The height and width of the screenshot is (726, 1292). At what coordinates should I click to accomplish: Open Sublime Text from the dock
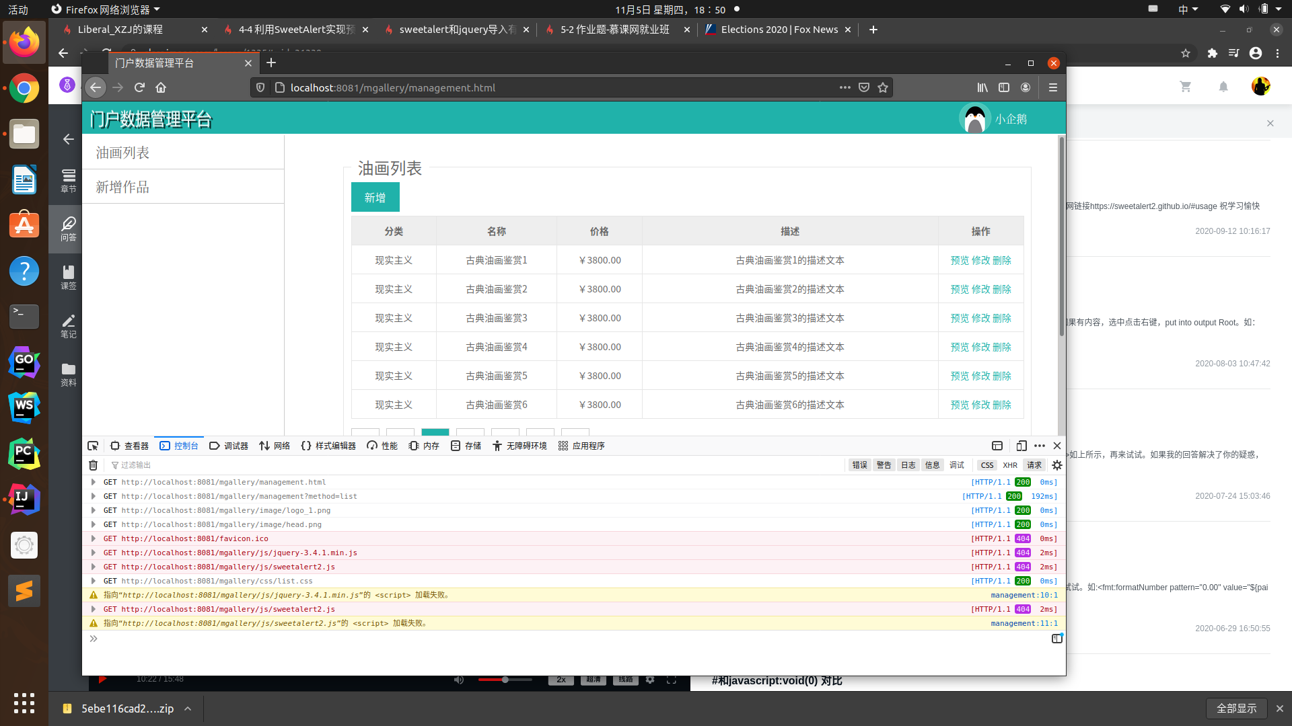tap(24, 591)
